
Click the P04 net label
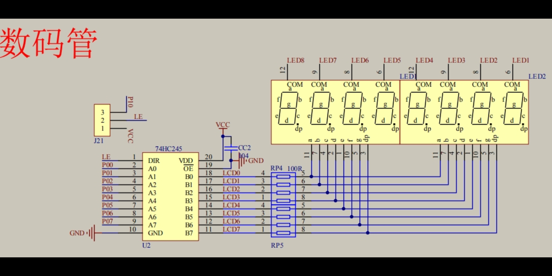pyautogui.click(x=107, y=197)
